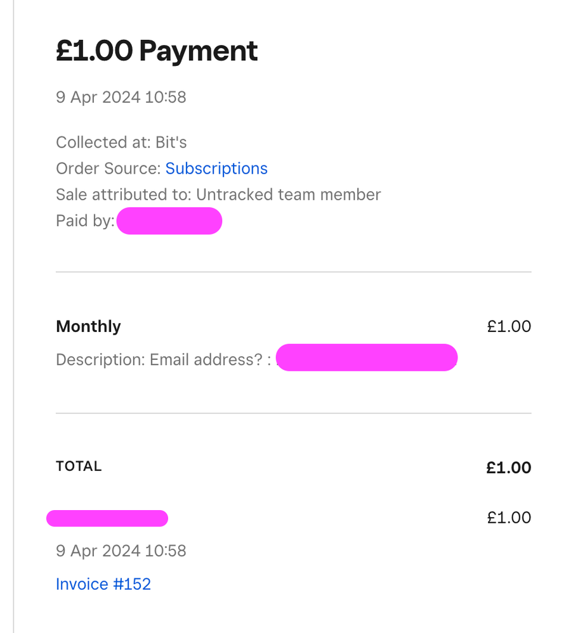Select the Monthly line item
This screenshot has width=573, height=633.
pos(88,326)
